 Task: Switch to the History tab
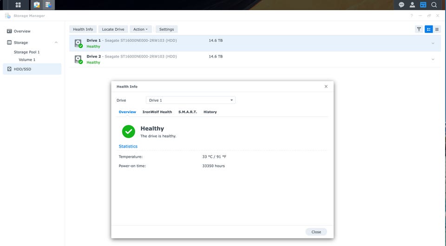210,112
